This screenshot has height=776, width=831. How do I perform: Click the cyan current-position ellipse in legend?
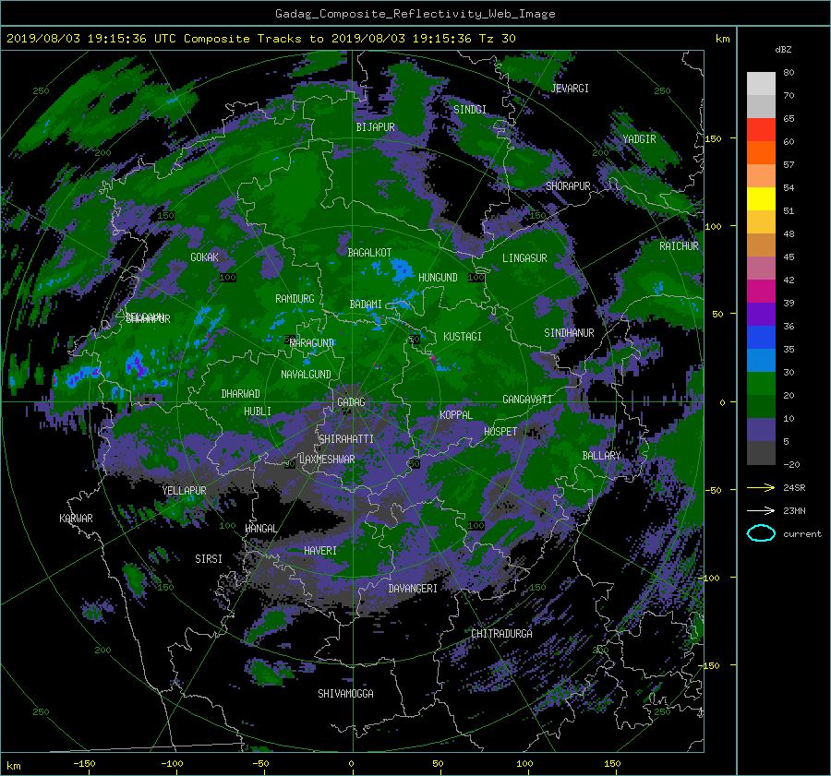[x=761, y=533]
